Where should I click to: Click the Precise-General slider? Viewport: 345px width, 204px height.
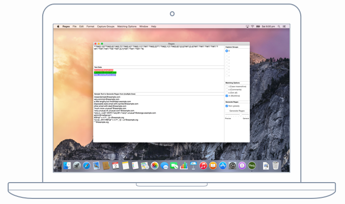[x=237, y=114]
